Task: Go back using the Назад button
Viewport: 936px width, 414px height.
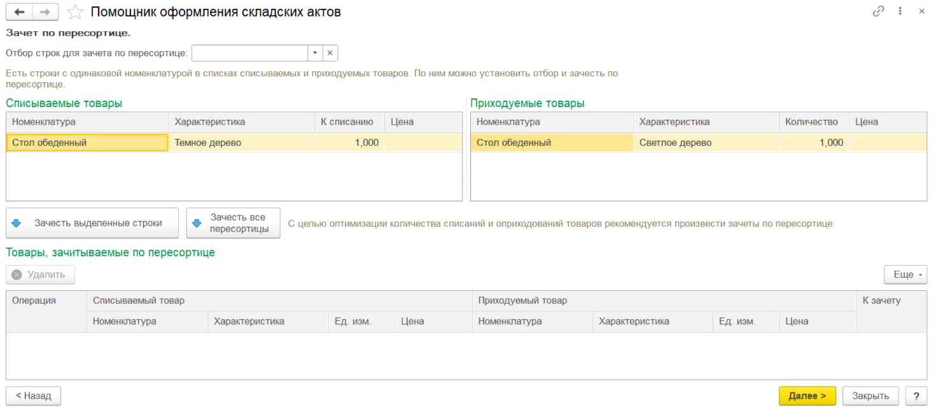Action: (x=33, y=396)
